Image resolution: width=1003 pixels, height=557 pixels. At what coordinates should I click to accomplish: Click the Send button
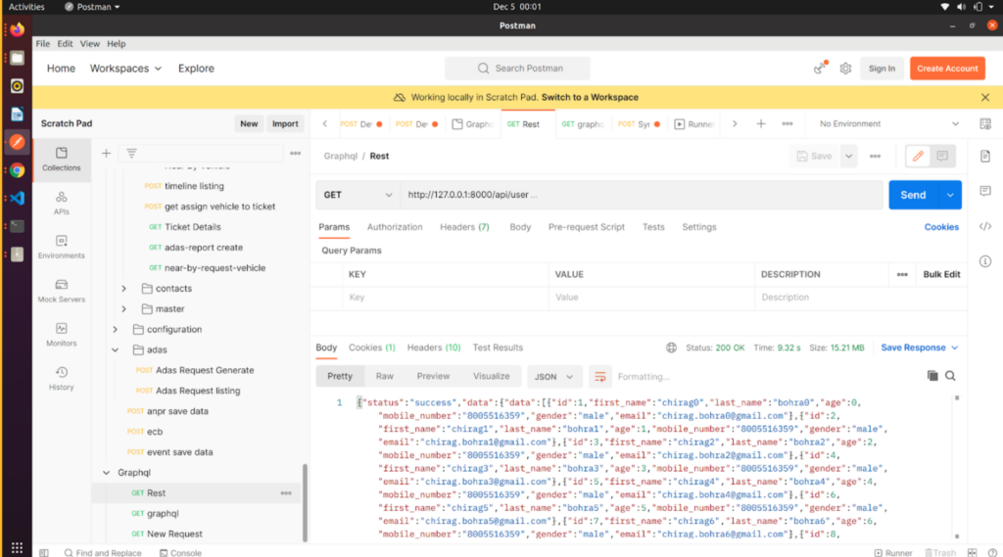[x=913, y=195]
